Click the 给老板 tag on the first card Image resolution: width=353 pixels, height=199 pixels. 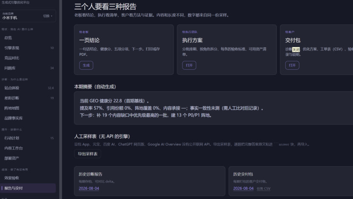coord(84,32)
